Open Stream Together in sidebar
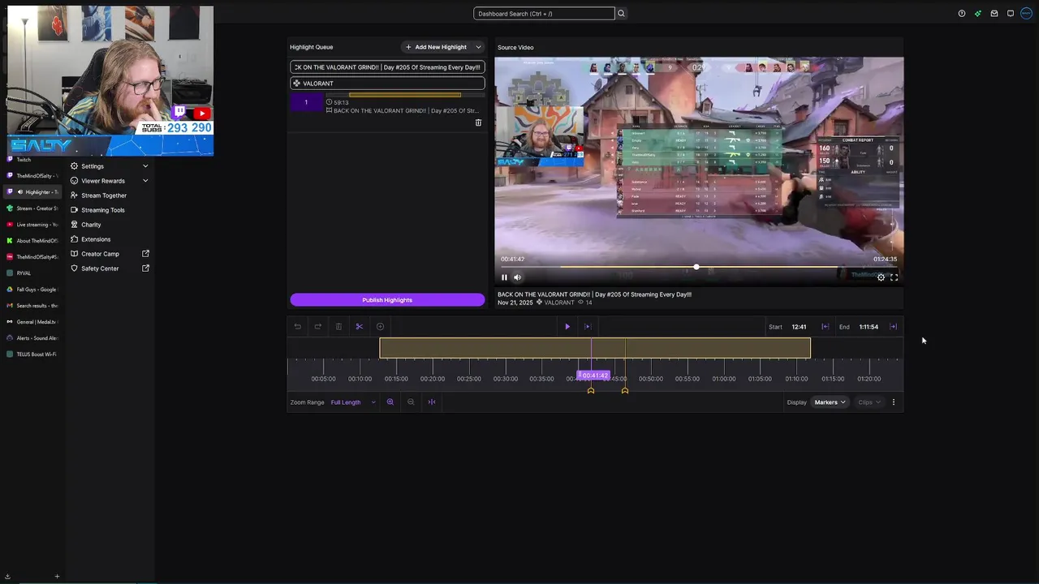Screen dimensions: 1039x584 point(103,195)
